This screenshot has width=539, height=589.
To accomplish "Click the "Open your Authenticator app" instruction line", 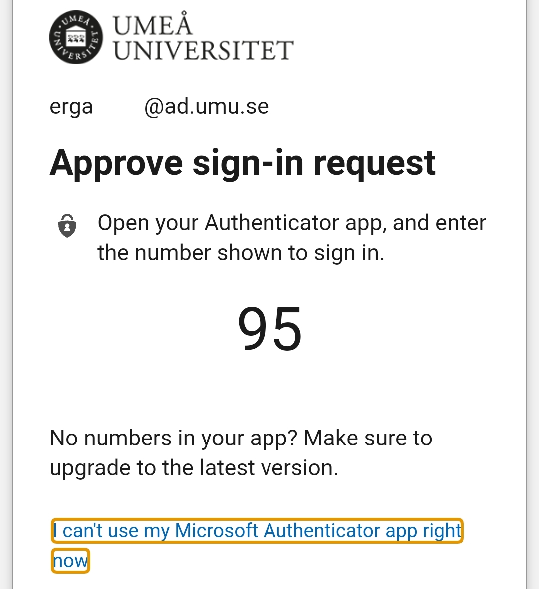I will point(292,223).
